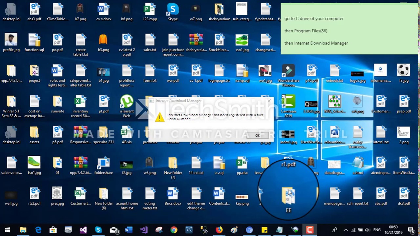Select the New folder (6) icon
Screen dimensions: 420x236
[x=104, y=199]
